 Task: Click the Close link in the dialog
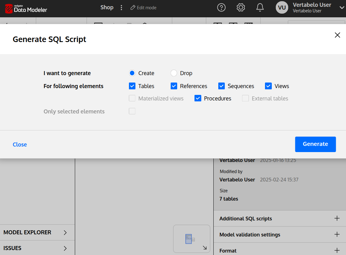pyautogui.click(x=19, y=144)
